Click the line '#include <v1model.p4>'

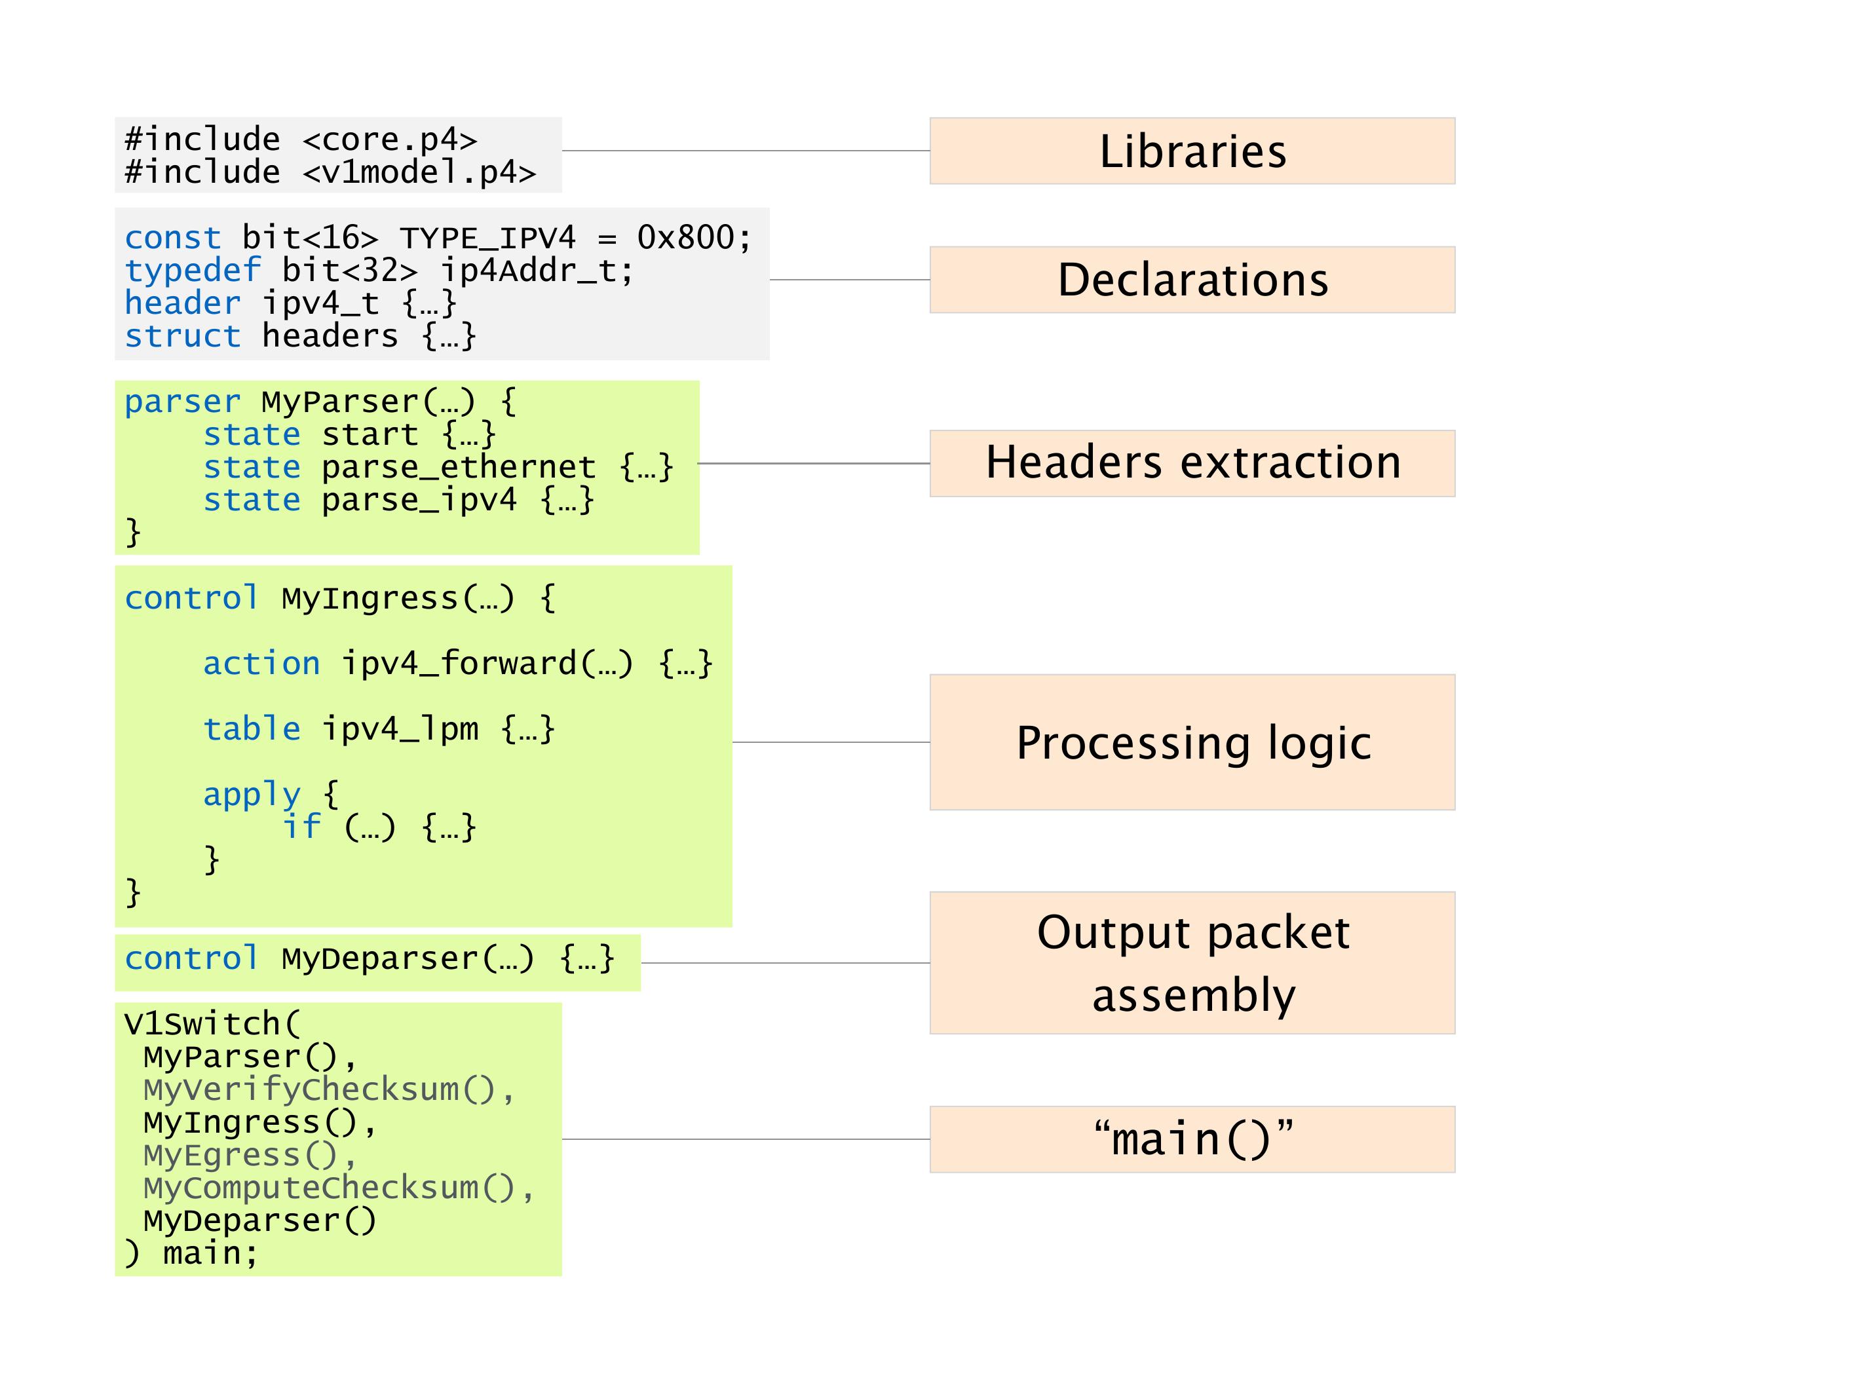pyautogui.click(x=330, y=172)
